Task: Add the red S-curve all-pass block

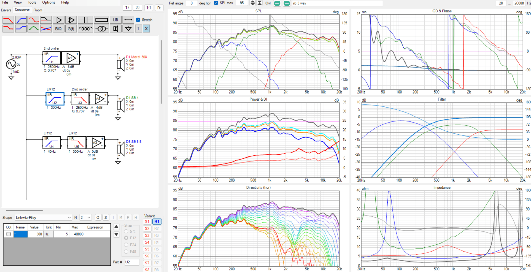Action: 33,20
